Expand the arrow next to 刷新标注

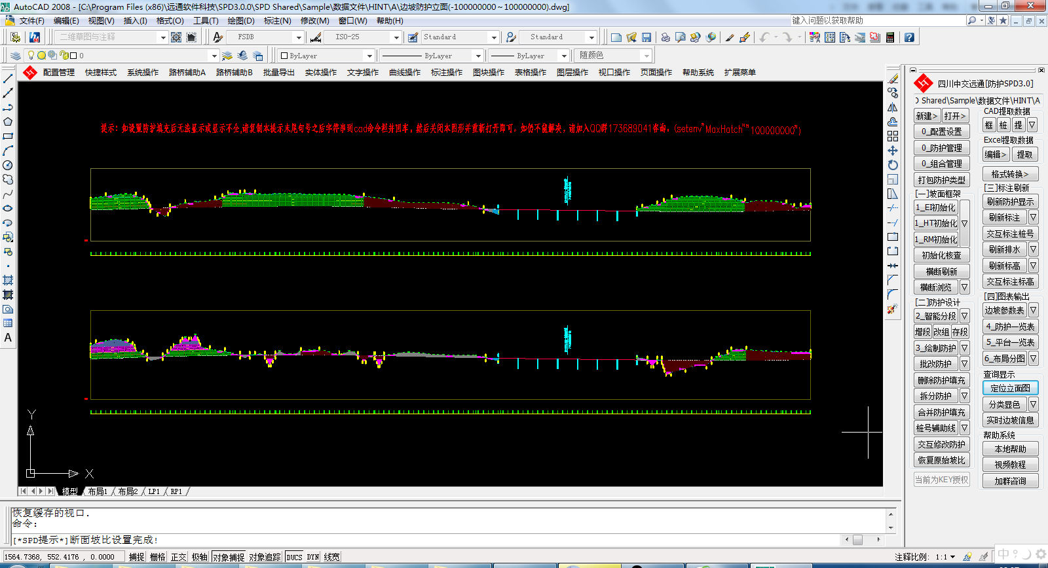coord(1033,217)
